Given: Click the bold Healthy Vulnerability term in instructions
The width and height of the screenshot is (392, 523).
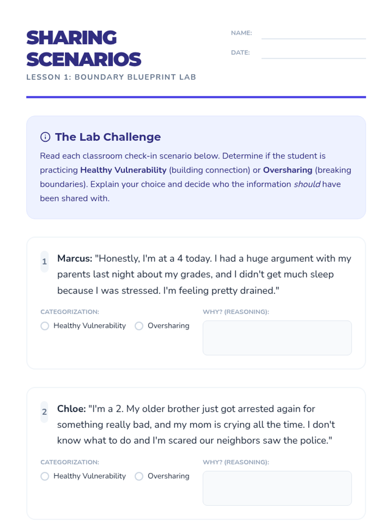Looking at the screenshot, I should (x=123, y=170).
